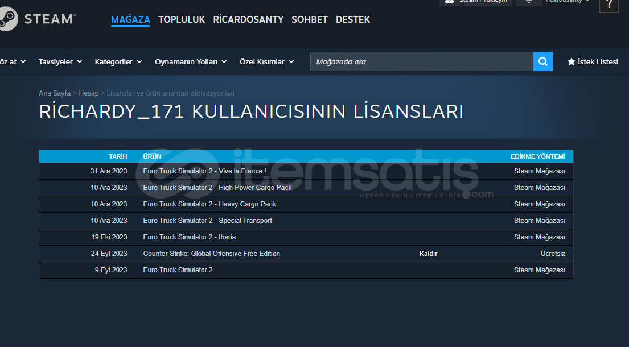Click the ÜRÜN column header
Screen dimensions: 629x347
(152, 156)
